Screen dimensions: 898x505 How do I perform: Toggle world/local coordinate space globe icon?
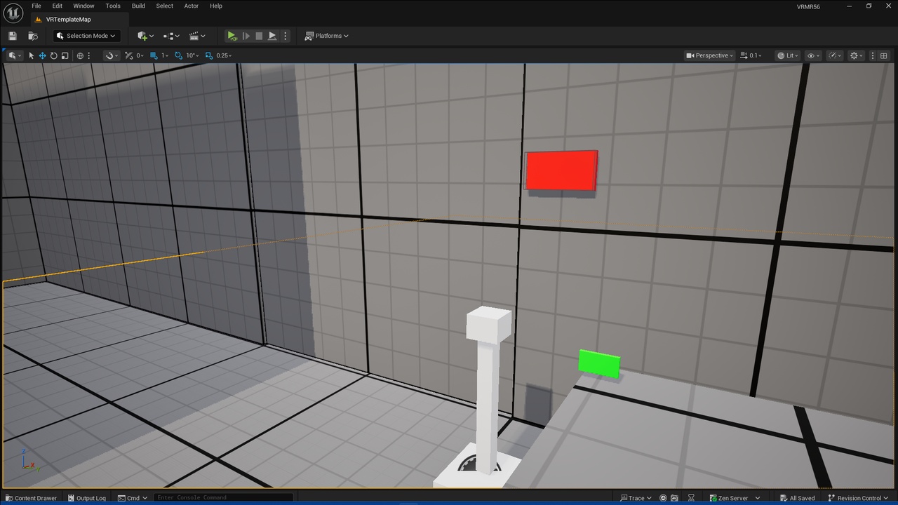[80, 55]
